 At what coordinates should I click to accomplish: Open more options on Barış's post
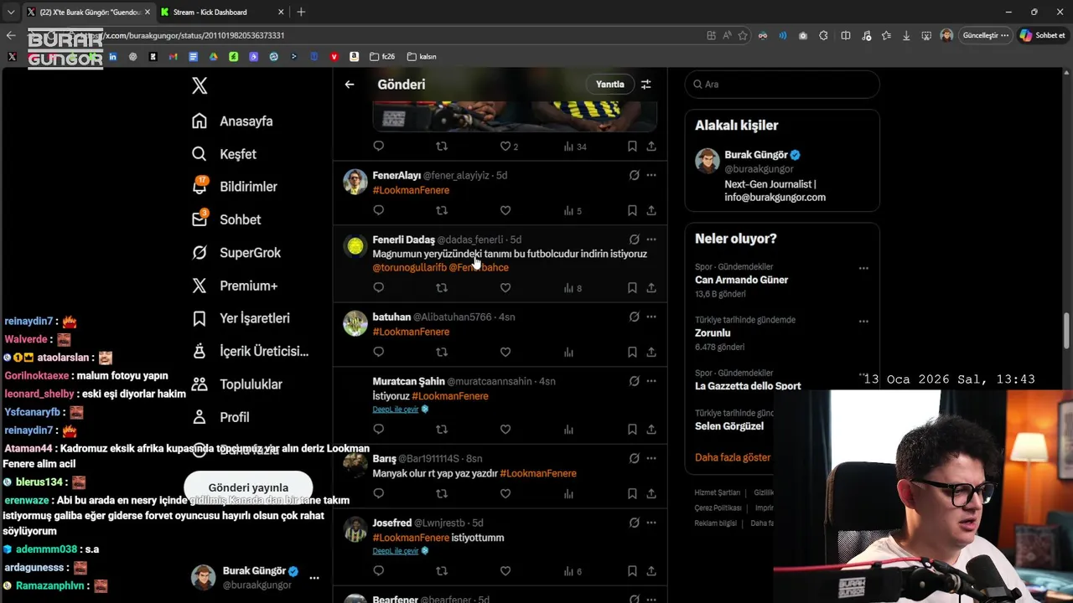tap(651, 458)
